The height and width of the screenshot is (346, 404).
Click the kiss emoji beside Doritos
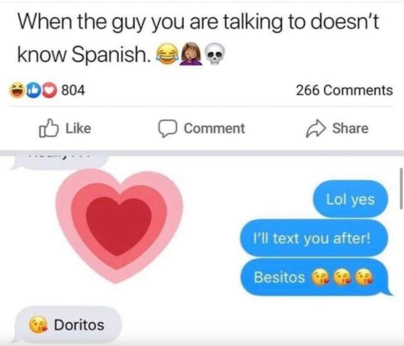click(x=38, y=325)
